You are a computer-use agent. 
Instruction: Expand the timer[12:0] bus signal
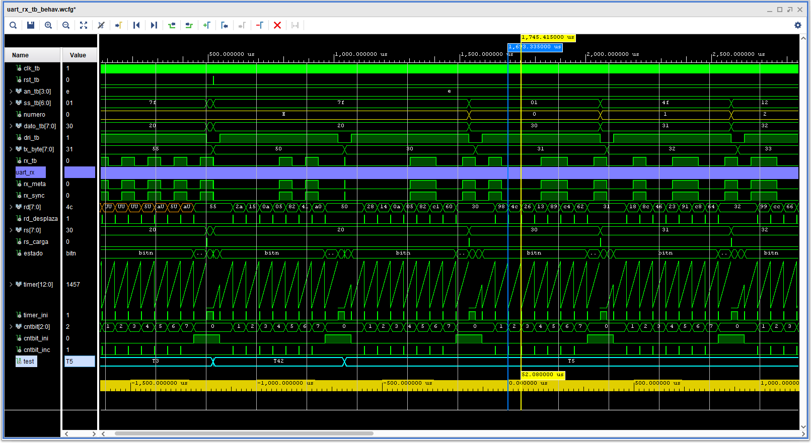tap(11, 285)
